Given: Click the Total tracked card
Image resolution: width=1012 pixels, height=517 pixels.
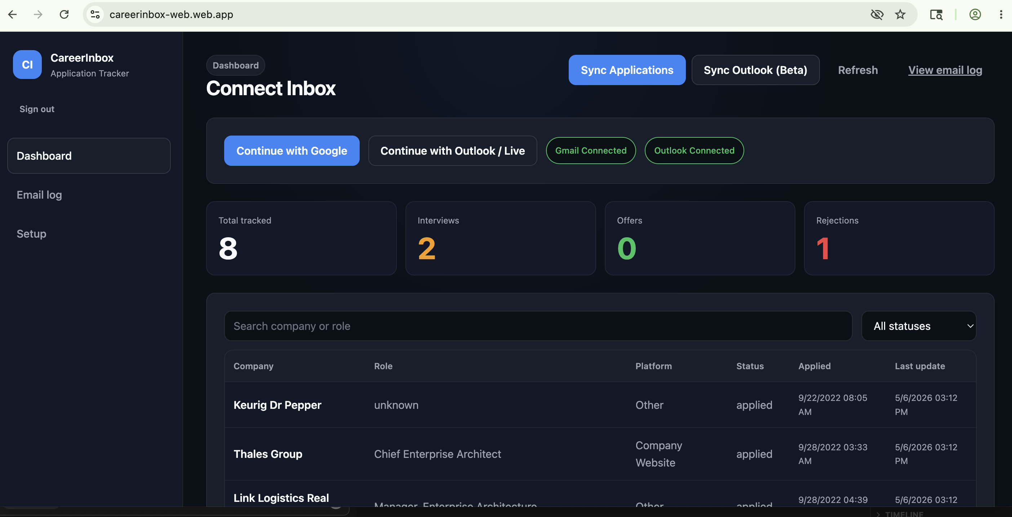Looking at the screenshot, I should click(301, 238).
